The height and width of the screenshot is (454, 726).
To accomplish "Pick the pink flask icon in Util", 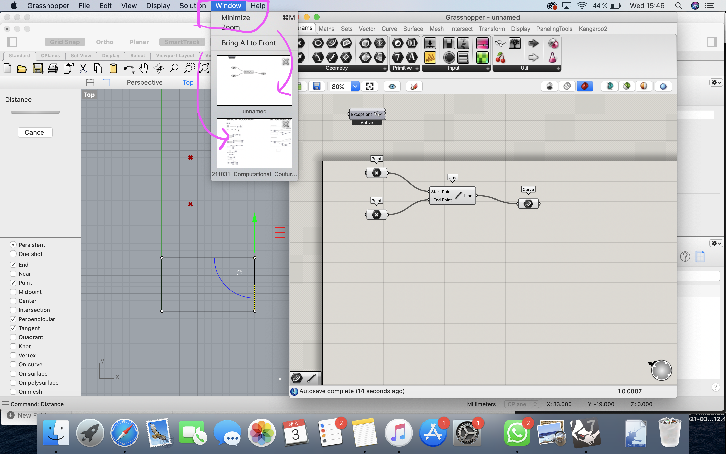I will (x=553, y=57).
